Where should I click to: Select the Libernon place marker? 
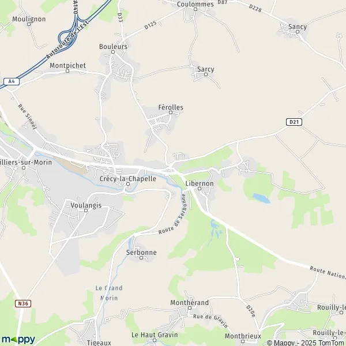[x=200, y=189]
